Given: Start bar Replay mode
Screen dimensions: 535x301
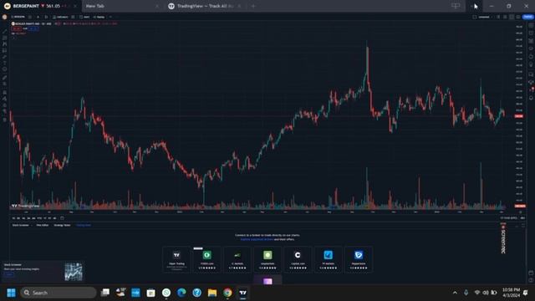Looking at the screenshot, I should (99, 17).
